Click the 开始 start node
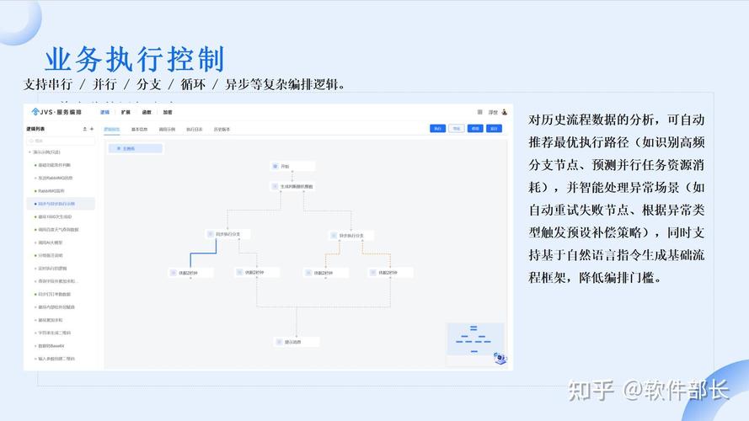749x421 pixels. [x=293, y=166]
